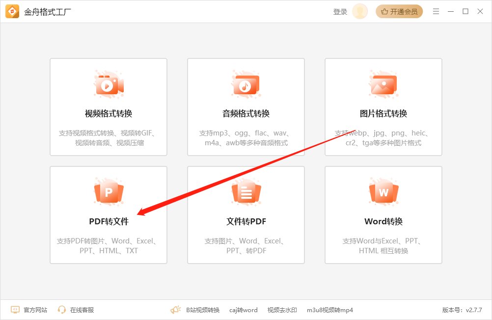Open the caj转word shortcut

[x=243, y=310]
